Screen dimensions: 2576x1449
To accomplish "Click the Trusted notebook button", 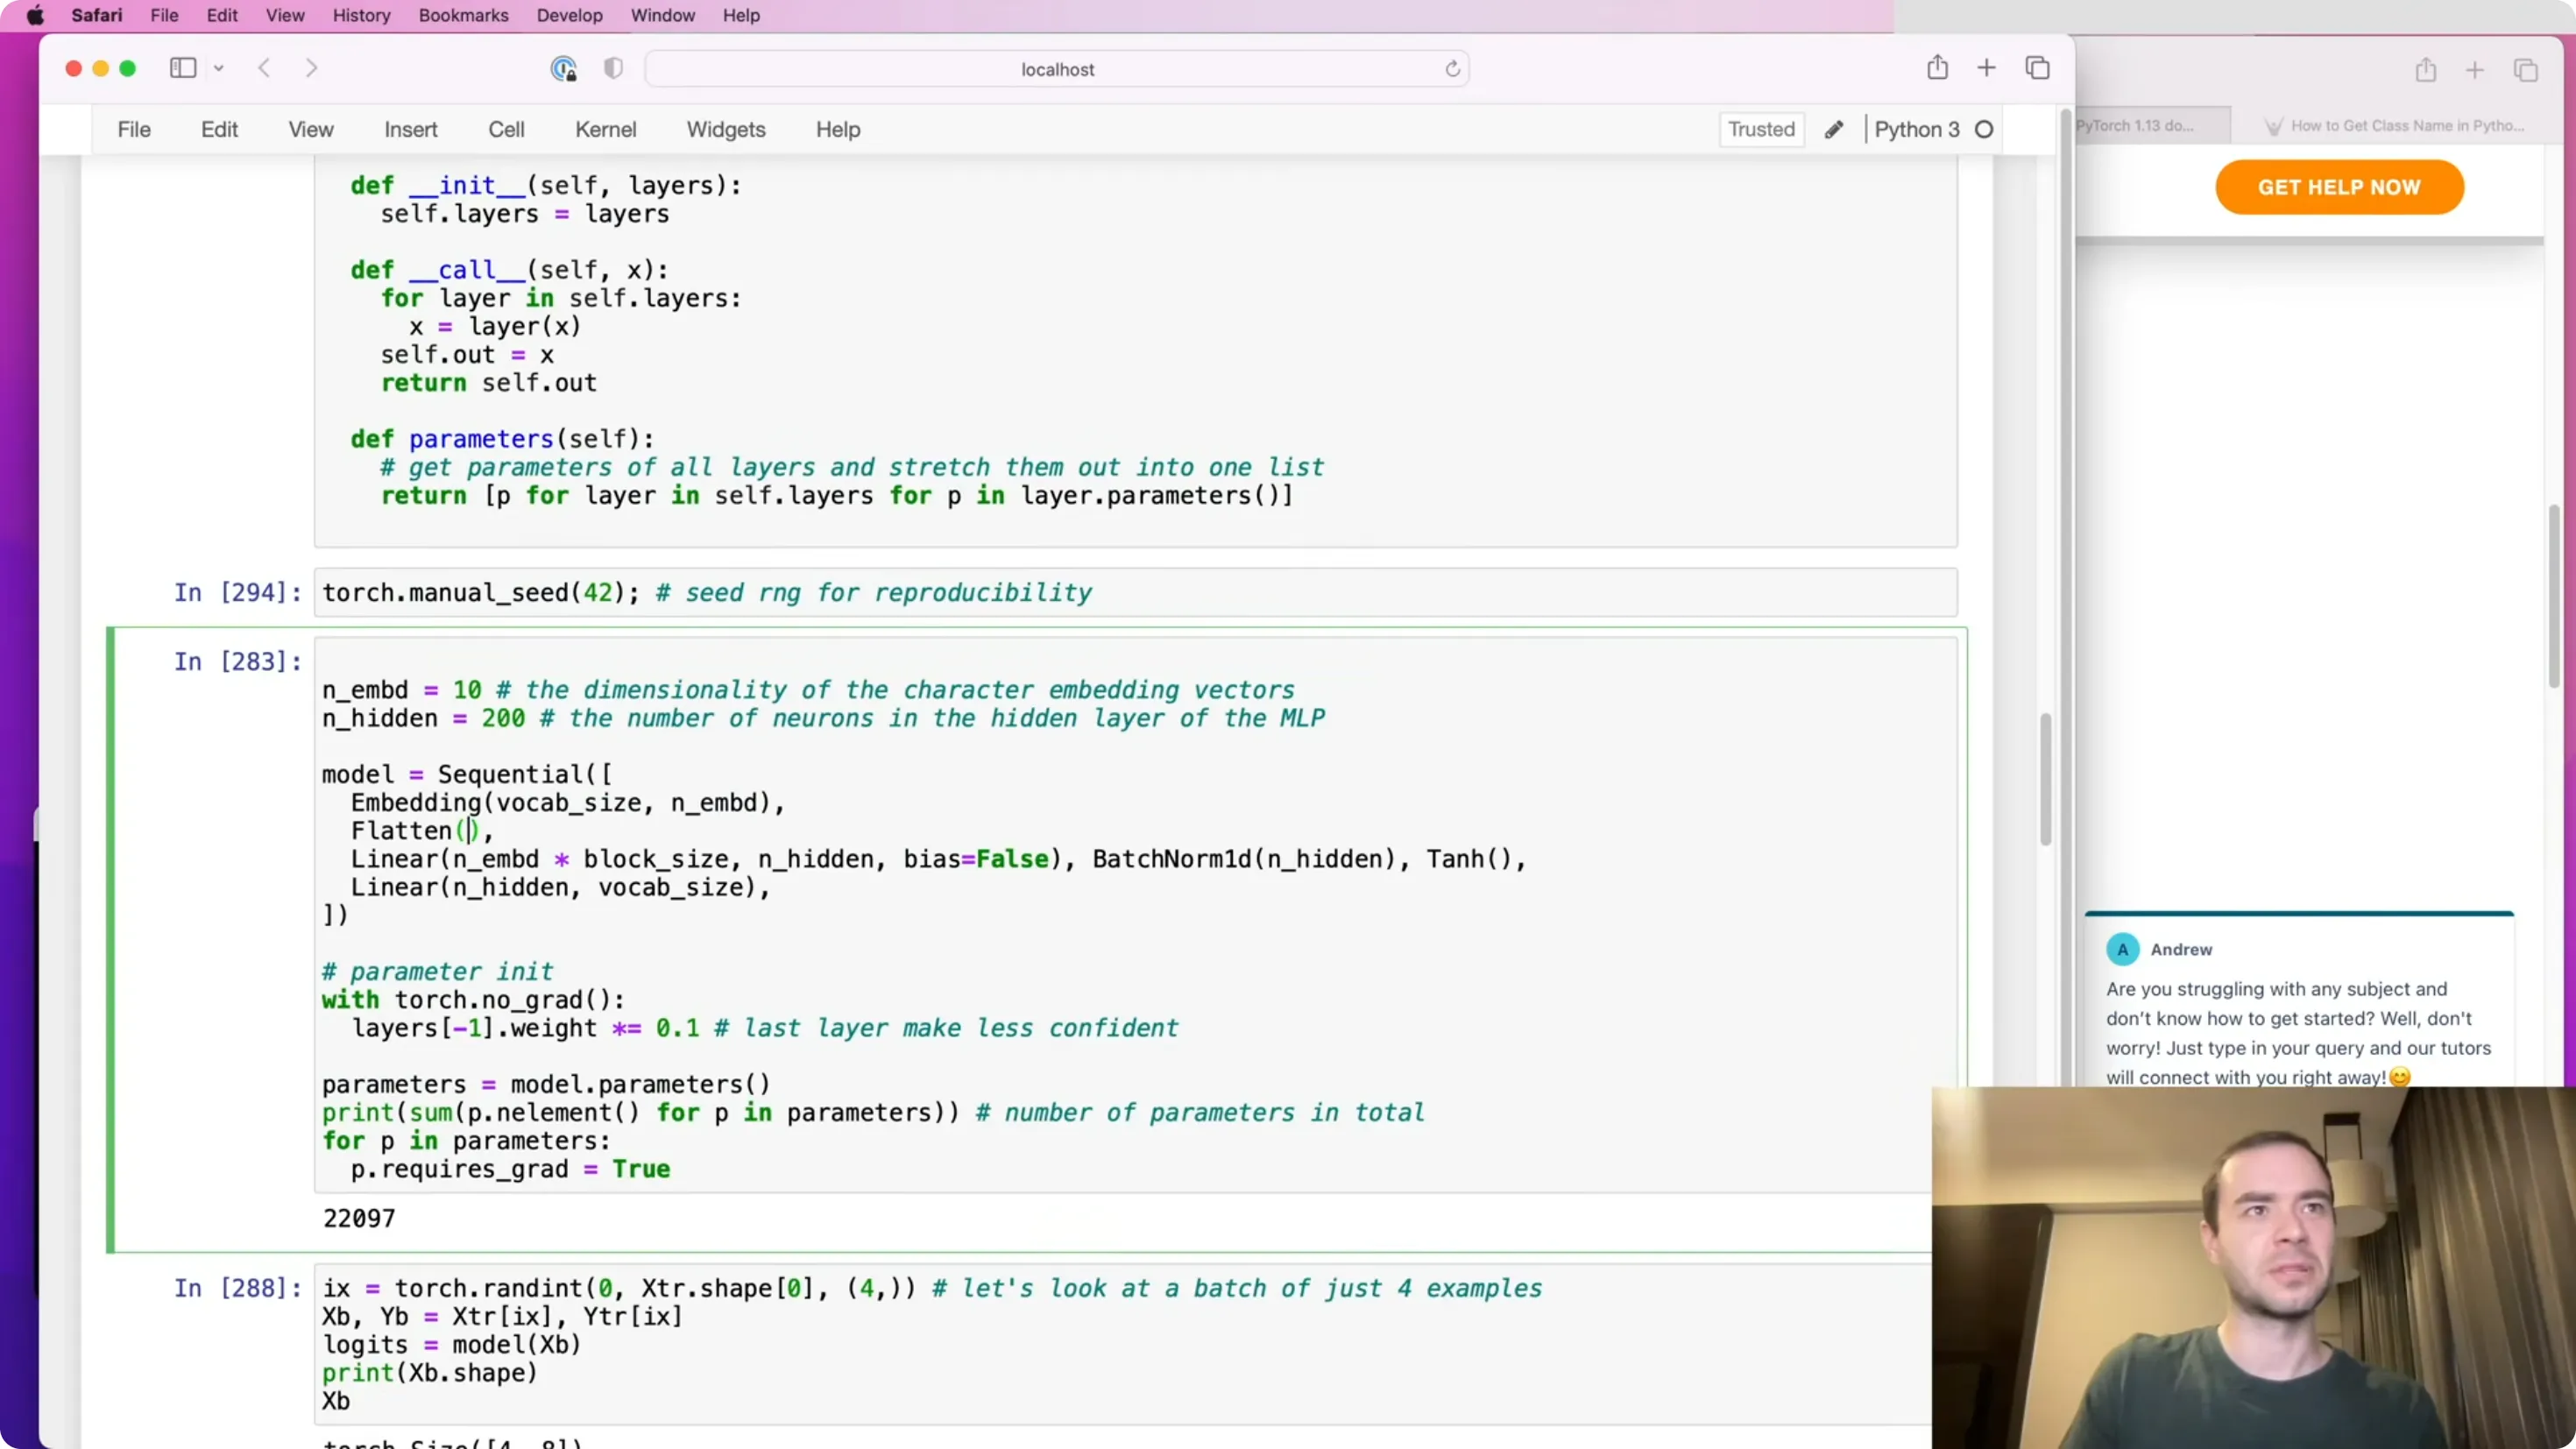I will pyautogui.click(x=1761, y=129).
